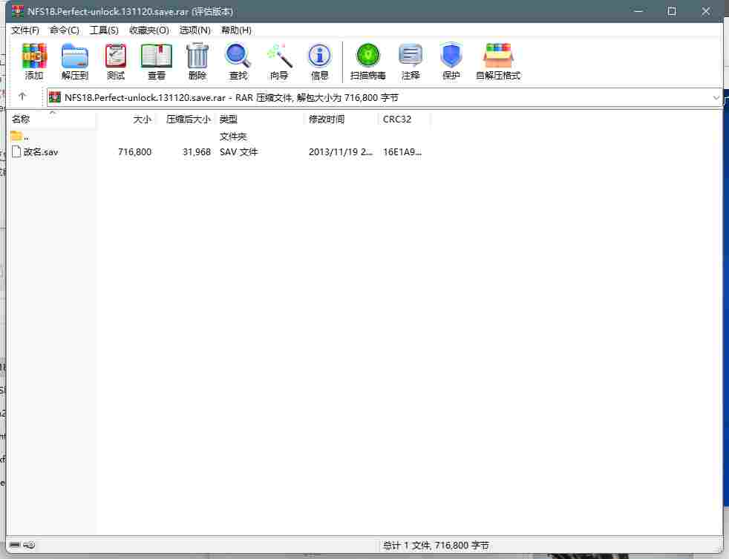Open the 工具(S) menu

(x=104, y=30)
